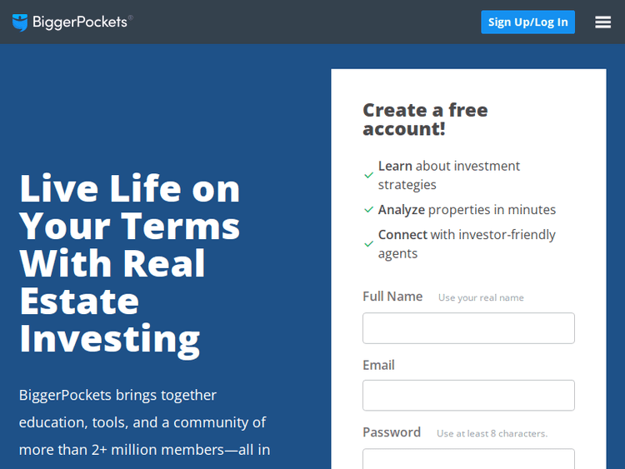Open the hamburger menu
This screenshot has width=625, height=469.
coord(603,22)
